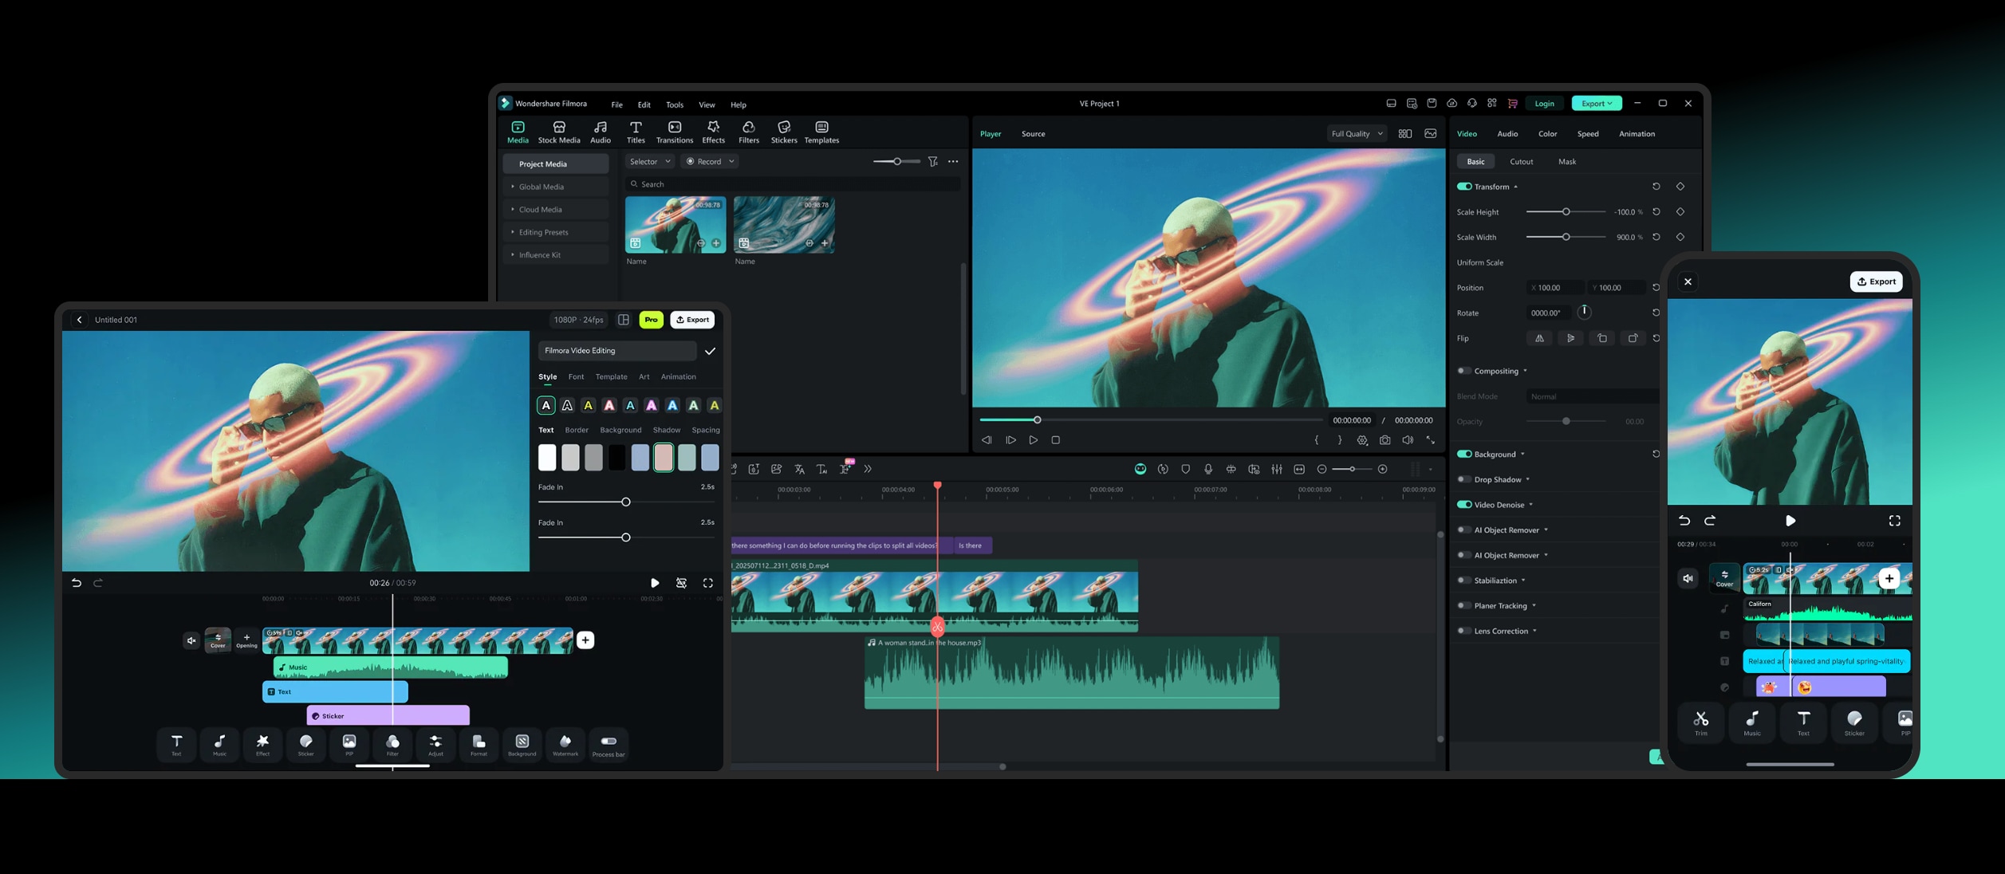Screen dimensions: 2005x874
Task: Open the Titles panel
Action: [x=636, y=132]
